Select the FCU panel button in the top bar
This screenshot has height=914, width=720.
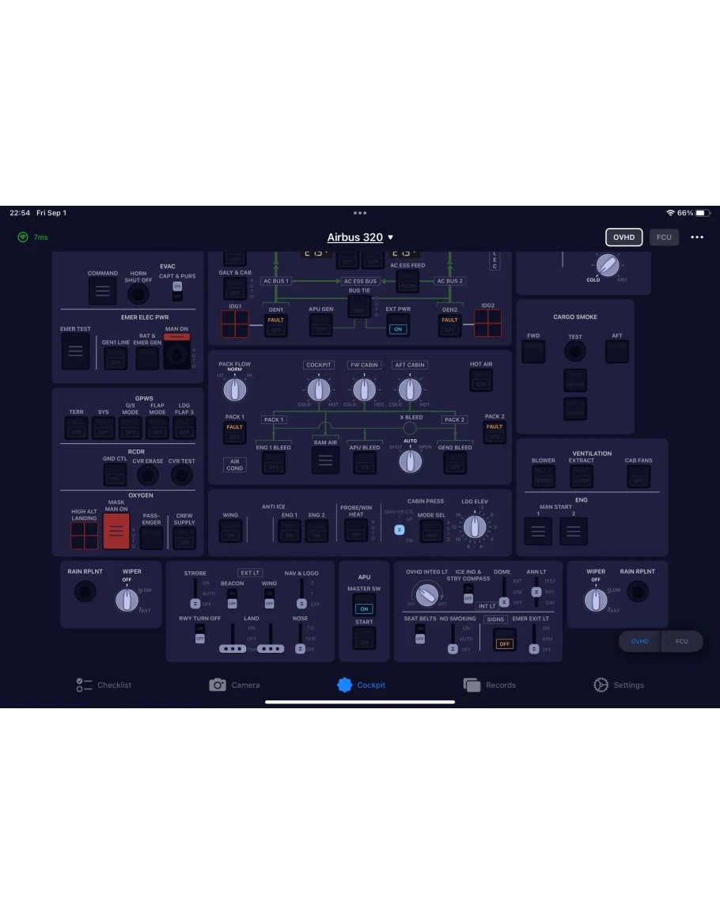click(x=664, y=237)
